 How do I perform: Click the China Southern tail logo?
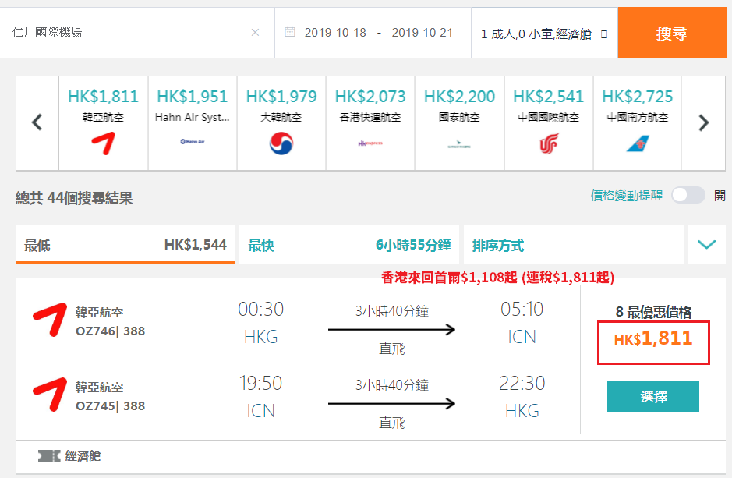tap(638, 143)
